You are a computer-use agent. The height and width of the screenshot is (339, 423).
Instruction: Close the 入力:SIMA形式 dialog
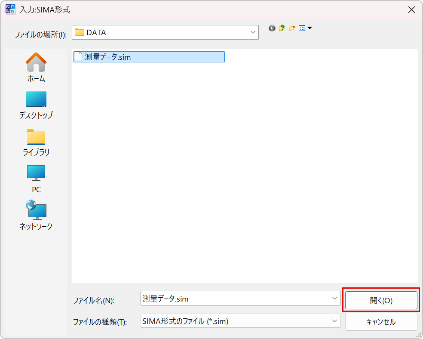[x=411, y=10]
